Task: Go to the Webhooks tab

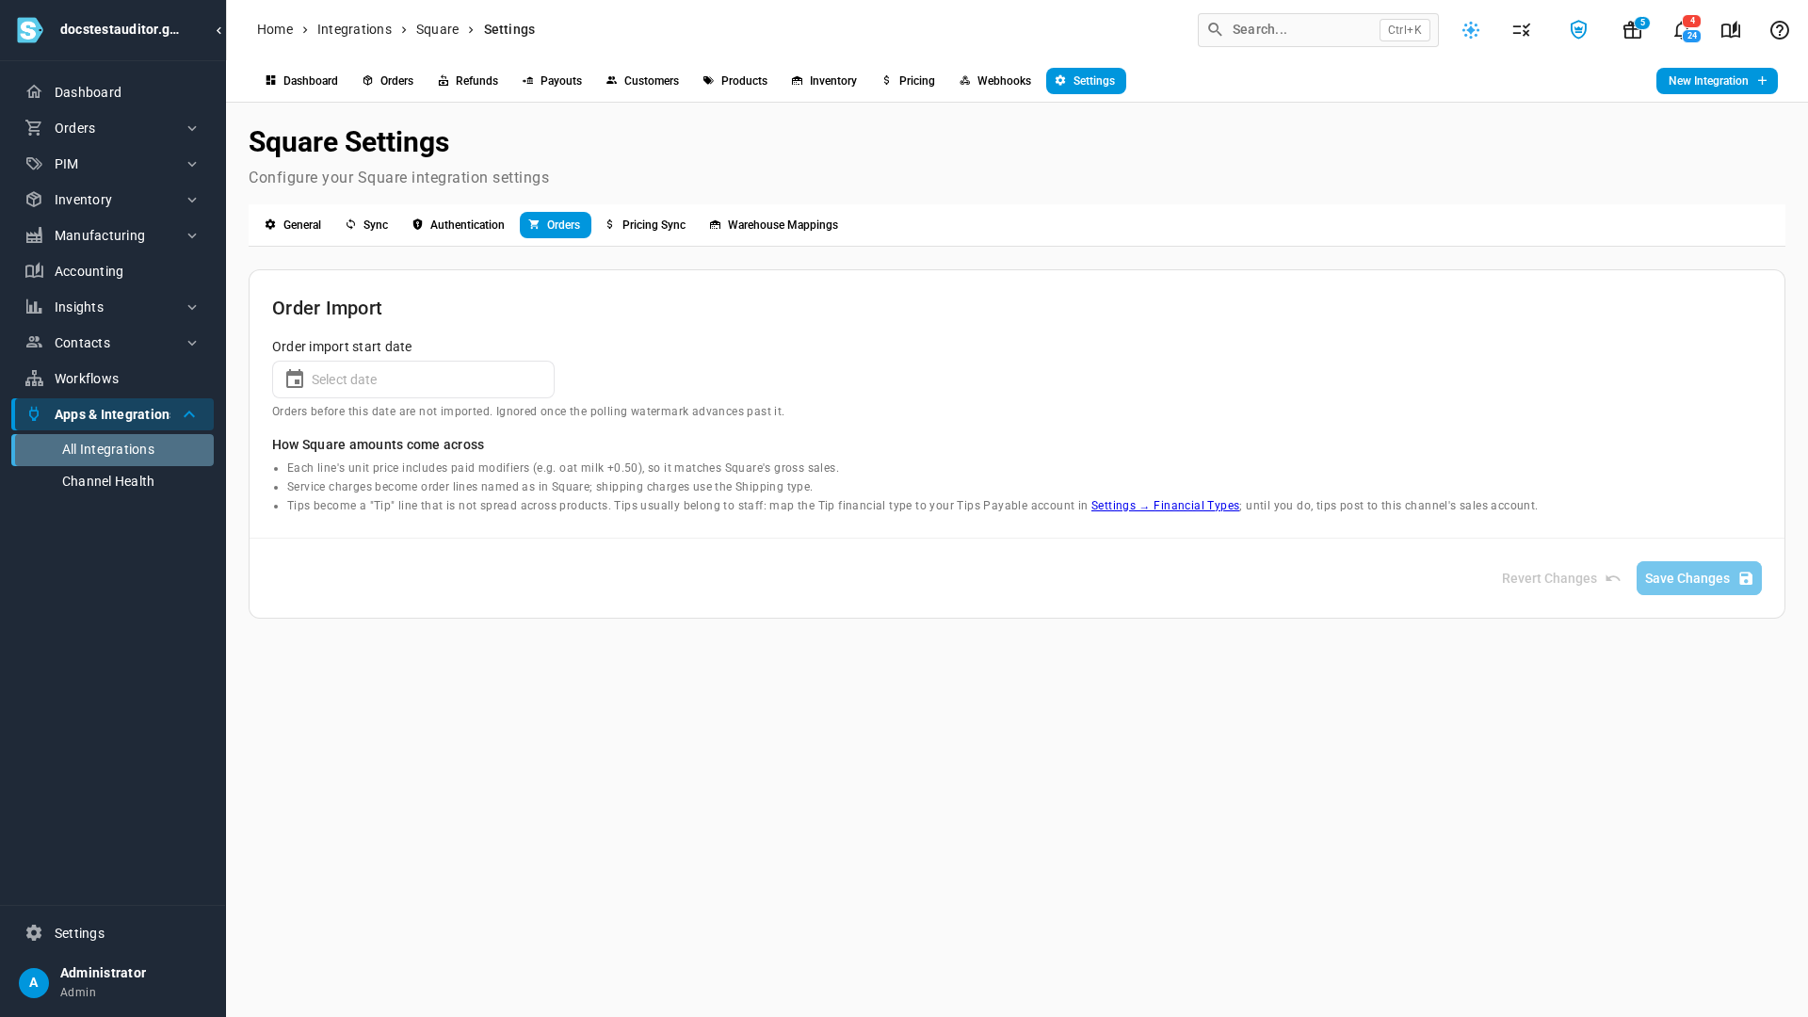Action: 994,81
